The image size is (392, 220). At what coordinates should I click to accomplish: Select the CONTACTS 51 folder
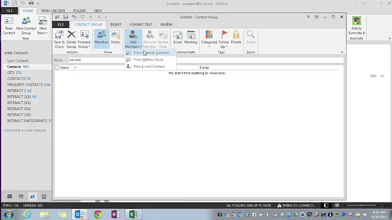click(x=19, y=79)
